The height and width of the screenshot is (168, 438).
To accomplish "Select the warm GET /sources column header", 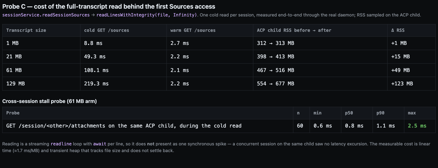I will click(193, 30).
